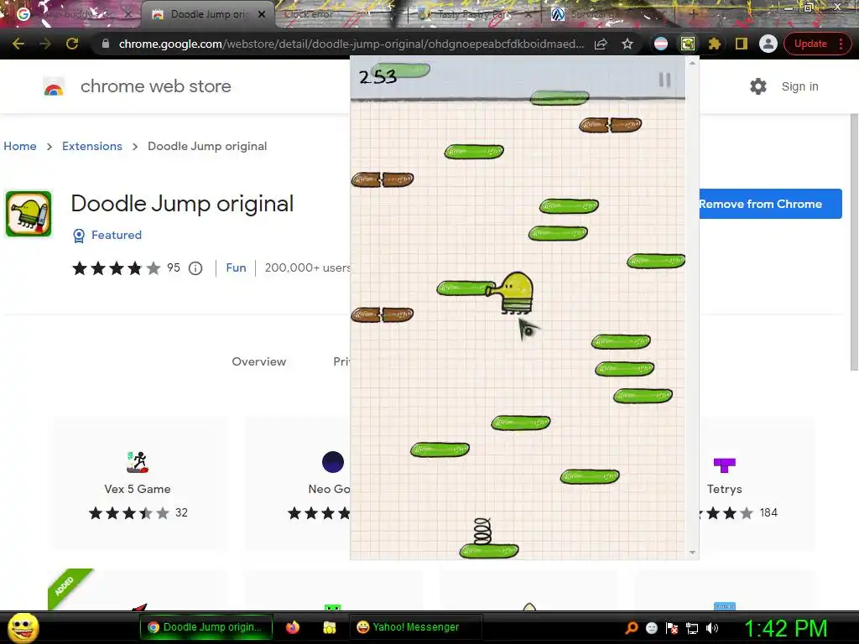This screenshot has height=644, width=859.
Task: Bookmark this page with the star icon
Action: (x=627, y=44)
